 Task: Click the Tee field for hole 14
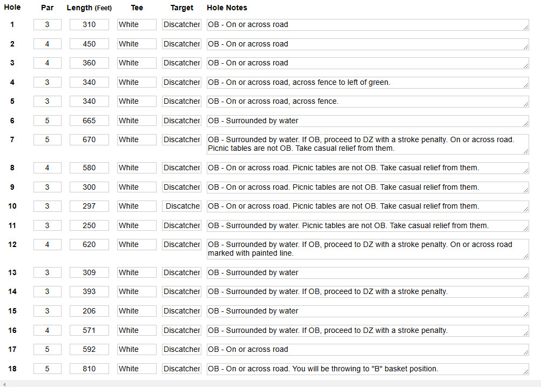(x=137, y=291)
